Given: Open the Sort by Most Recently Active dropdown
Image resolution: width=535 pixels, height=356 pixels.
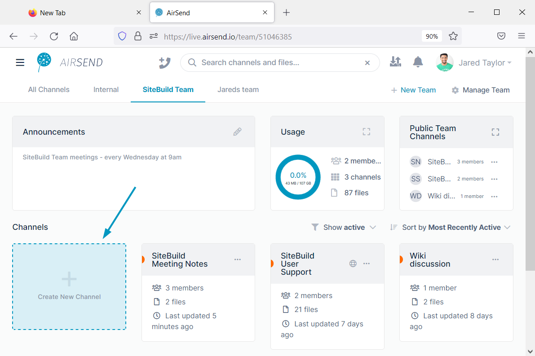Looking at the screenshot, I should pyautogui.click(x=451, y=228).
